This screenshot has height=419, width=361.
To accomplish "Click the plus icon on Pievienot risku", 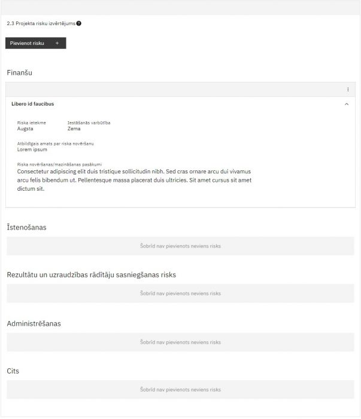I will 57,43.
